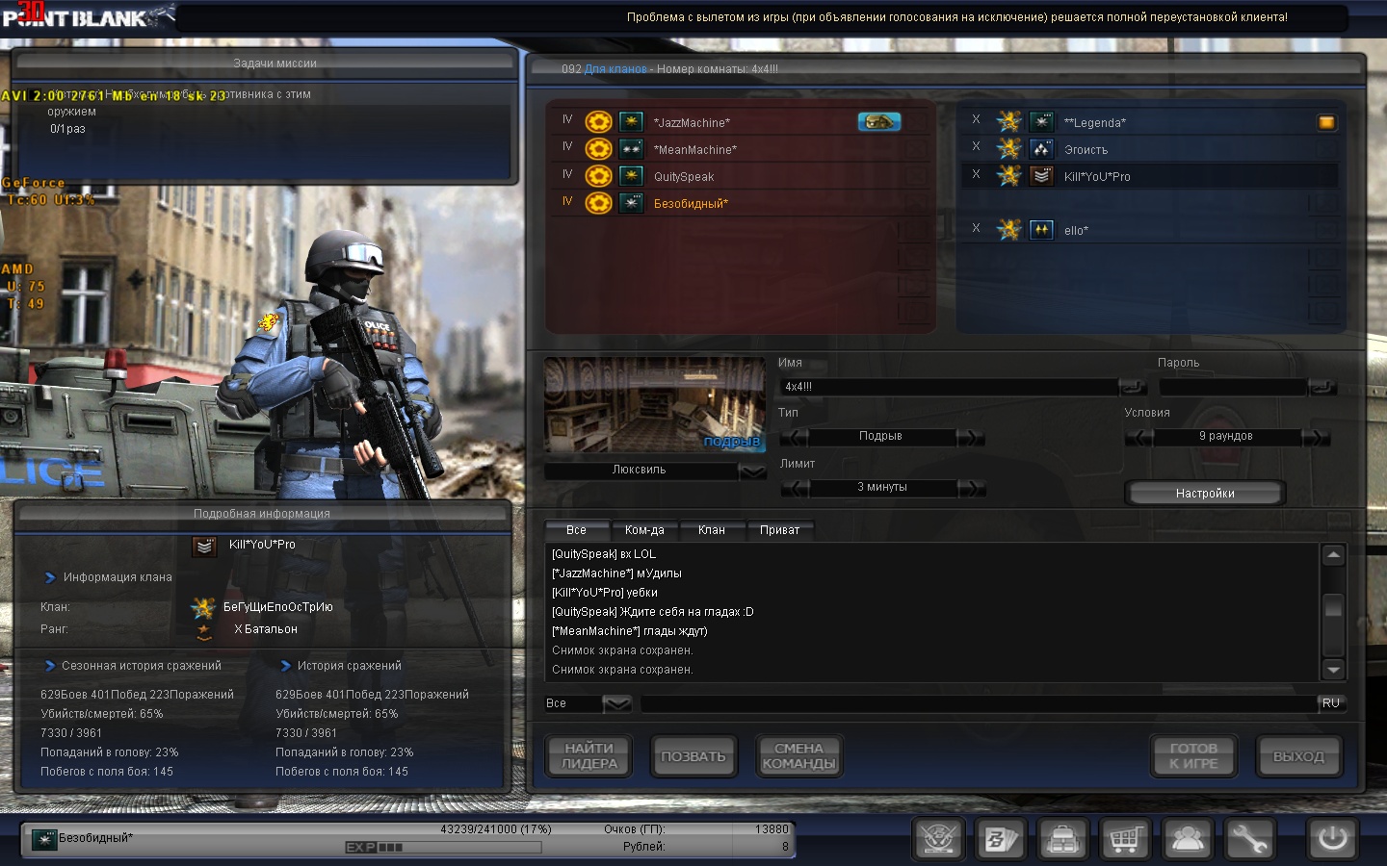
Task: Switch to the Клан chat tab
Action: (x=712, y=530)
